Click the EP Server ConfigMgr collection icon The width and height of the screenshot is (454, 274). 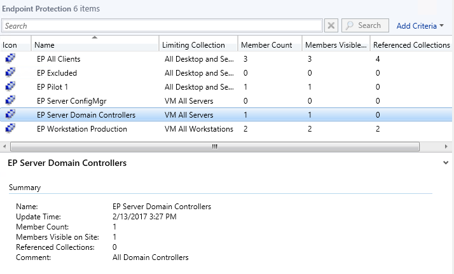[x=10, y=101]
